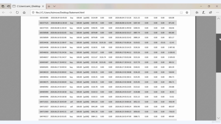Go back to previous page

point(3,12)
